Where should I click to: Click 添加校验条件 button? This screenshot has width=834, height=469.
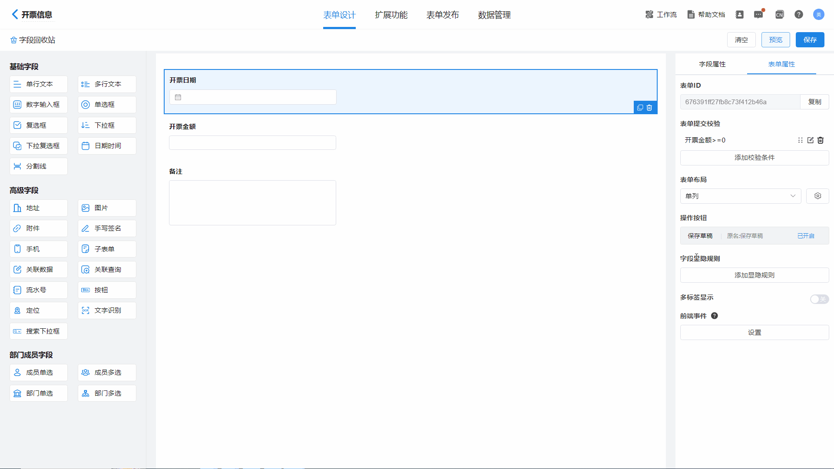[755, 158]
